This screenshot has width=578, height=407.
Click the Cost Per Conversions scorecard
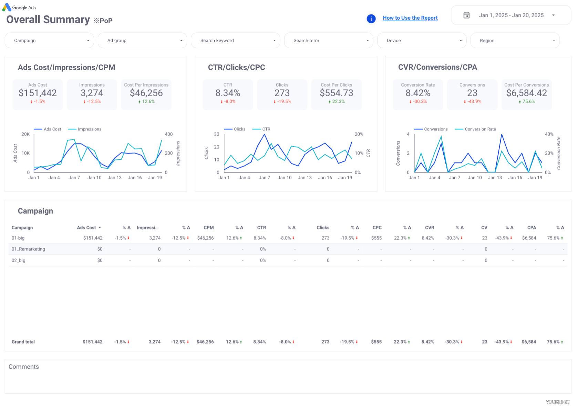coord(526,95)
